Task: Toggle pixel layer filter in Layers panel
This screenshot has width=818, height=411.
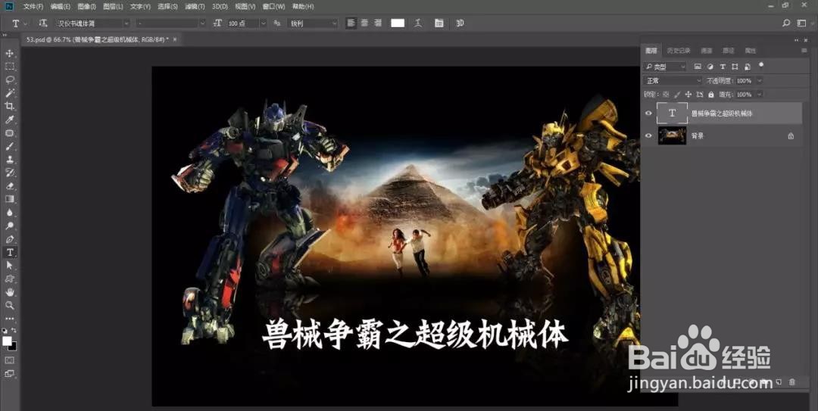Action: coord(698,67)
